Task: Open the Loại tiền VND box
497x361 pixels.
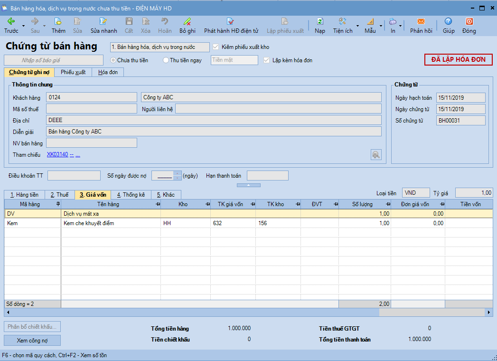Action: [416, 192]
